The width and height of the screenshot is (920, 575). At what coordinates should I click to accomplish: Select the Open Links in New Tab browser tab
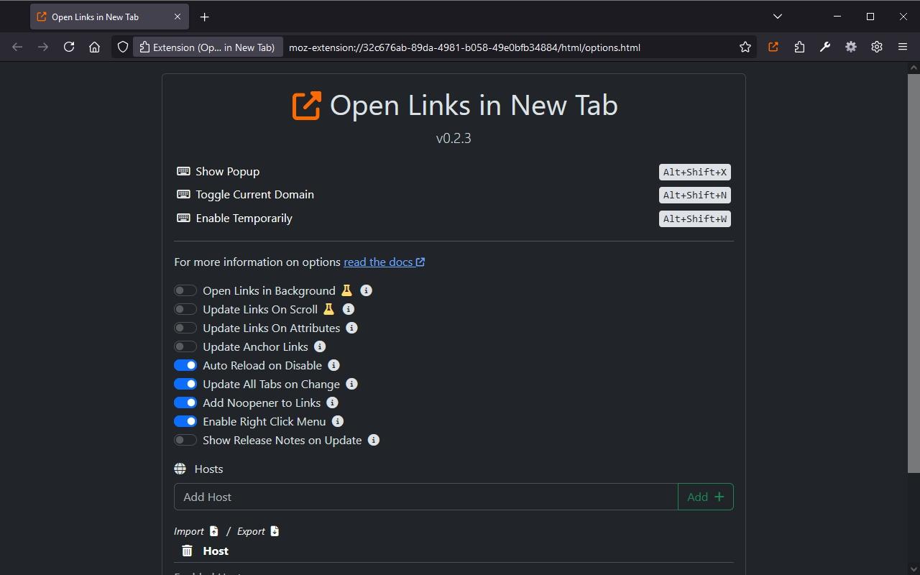coord(109,17)
